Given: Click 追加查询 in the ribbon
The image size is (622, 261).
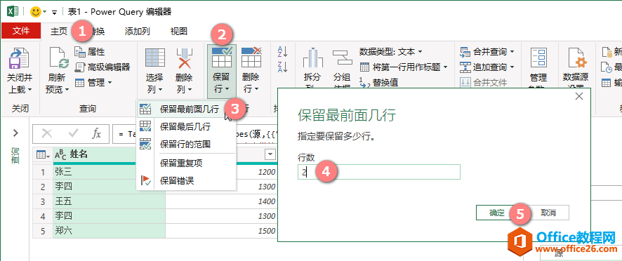Looking at the screenshot, I should click(x=487, y=67).
